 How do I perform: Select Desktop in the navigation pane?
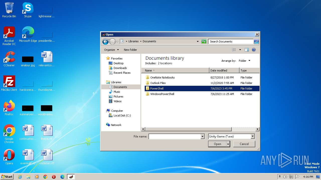pyautogui.click(x=118, y=63)
